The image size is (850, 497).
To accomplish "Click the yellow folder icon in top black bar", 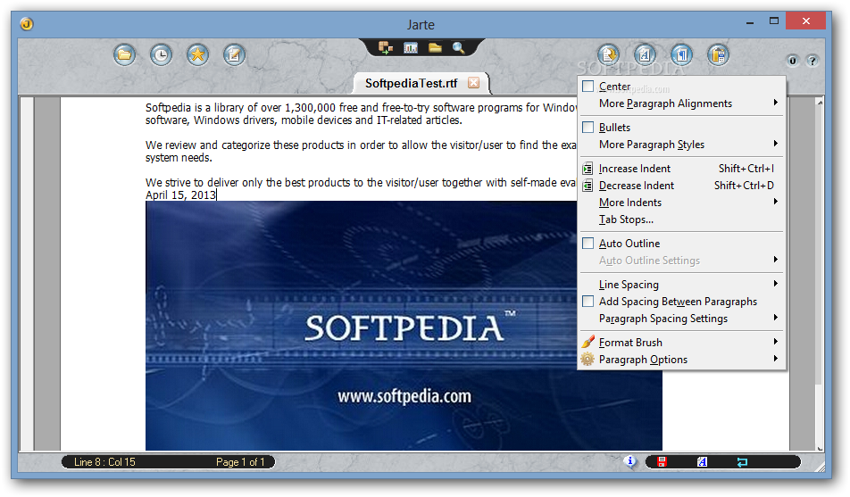I will pos(436,48).
